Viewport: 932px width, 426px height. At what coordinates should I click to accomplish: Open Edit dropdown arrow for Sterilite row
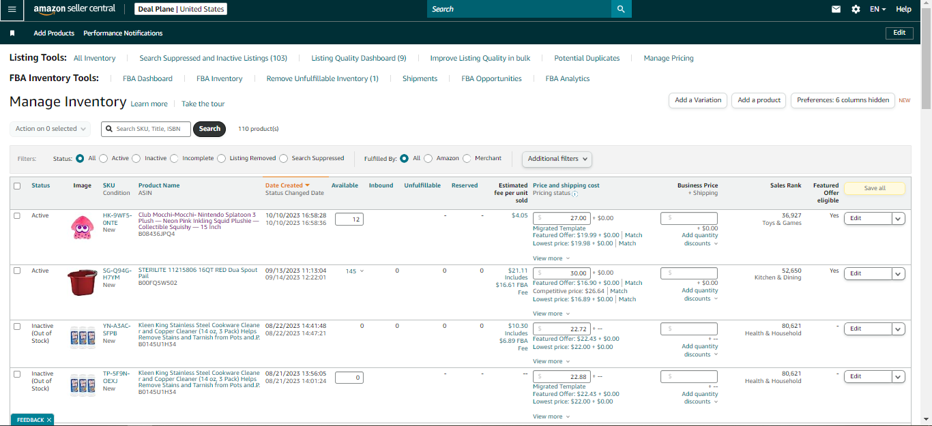tap(899, 273)
